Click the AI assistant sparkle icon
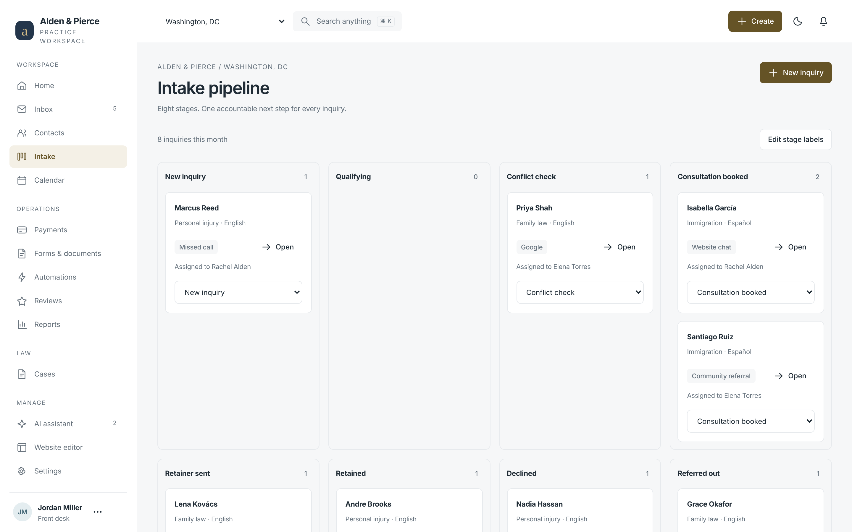 tap(22, 424)
